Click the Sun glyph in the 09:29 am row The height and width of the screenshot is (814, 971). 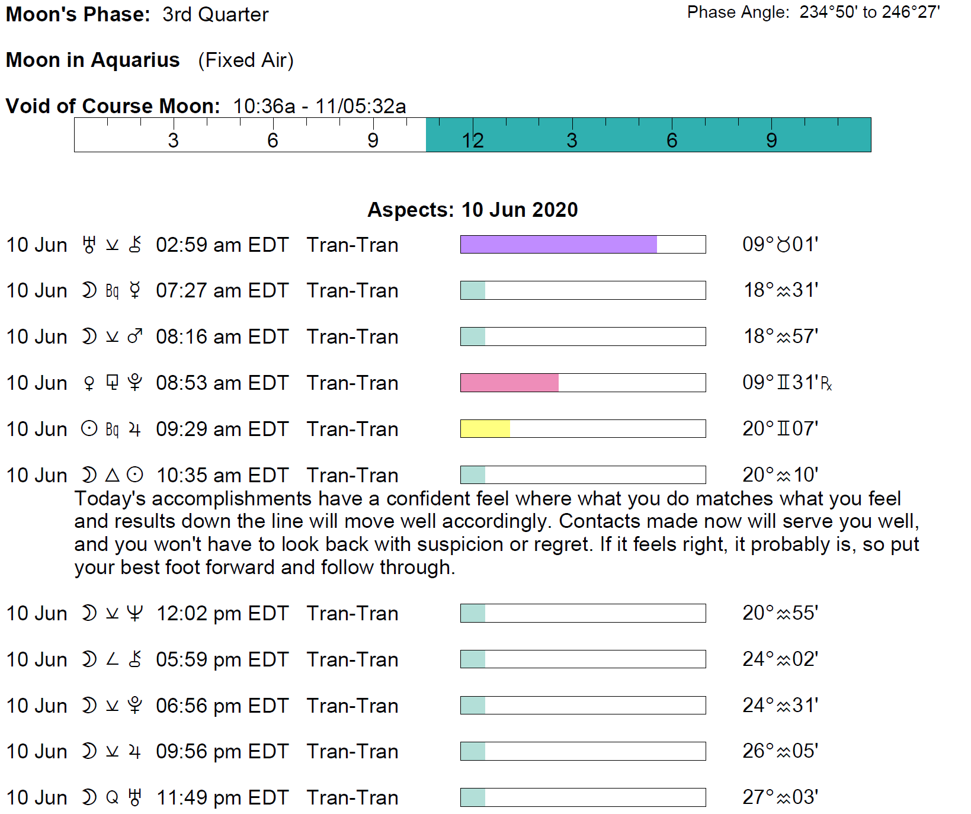pyautogui.click(x=89, y=429)
